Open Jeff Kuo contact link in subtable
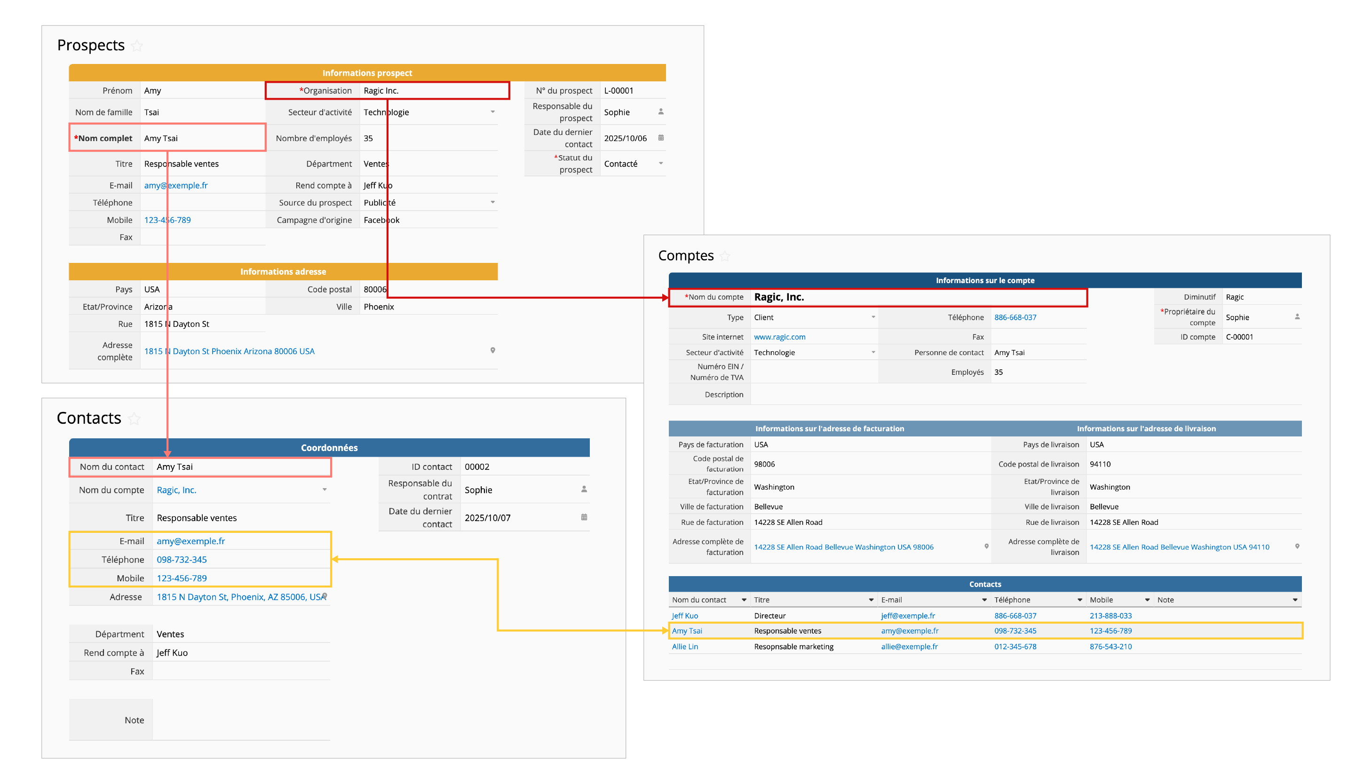The image size is (1372, 784). pos(684,616)
